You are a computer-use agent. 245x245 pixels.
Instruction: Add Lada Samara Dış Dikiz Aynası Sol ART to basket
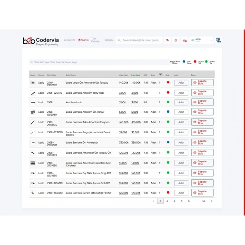click(x=202, y=183)
